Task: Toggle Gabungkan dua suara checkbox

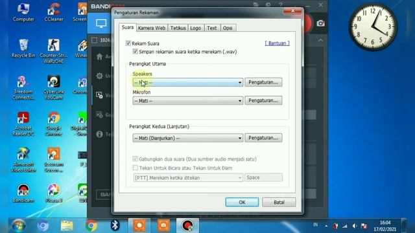Action: click(x=136, y=159)
